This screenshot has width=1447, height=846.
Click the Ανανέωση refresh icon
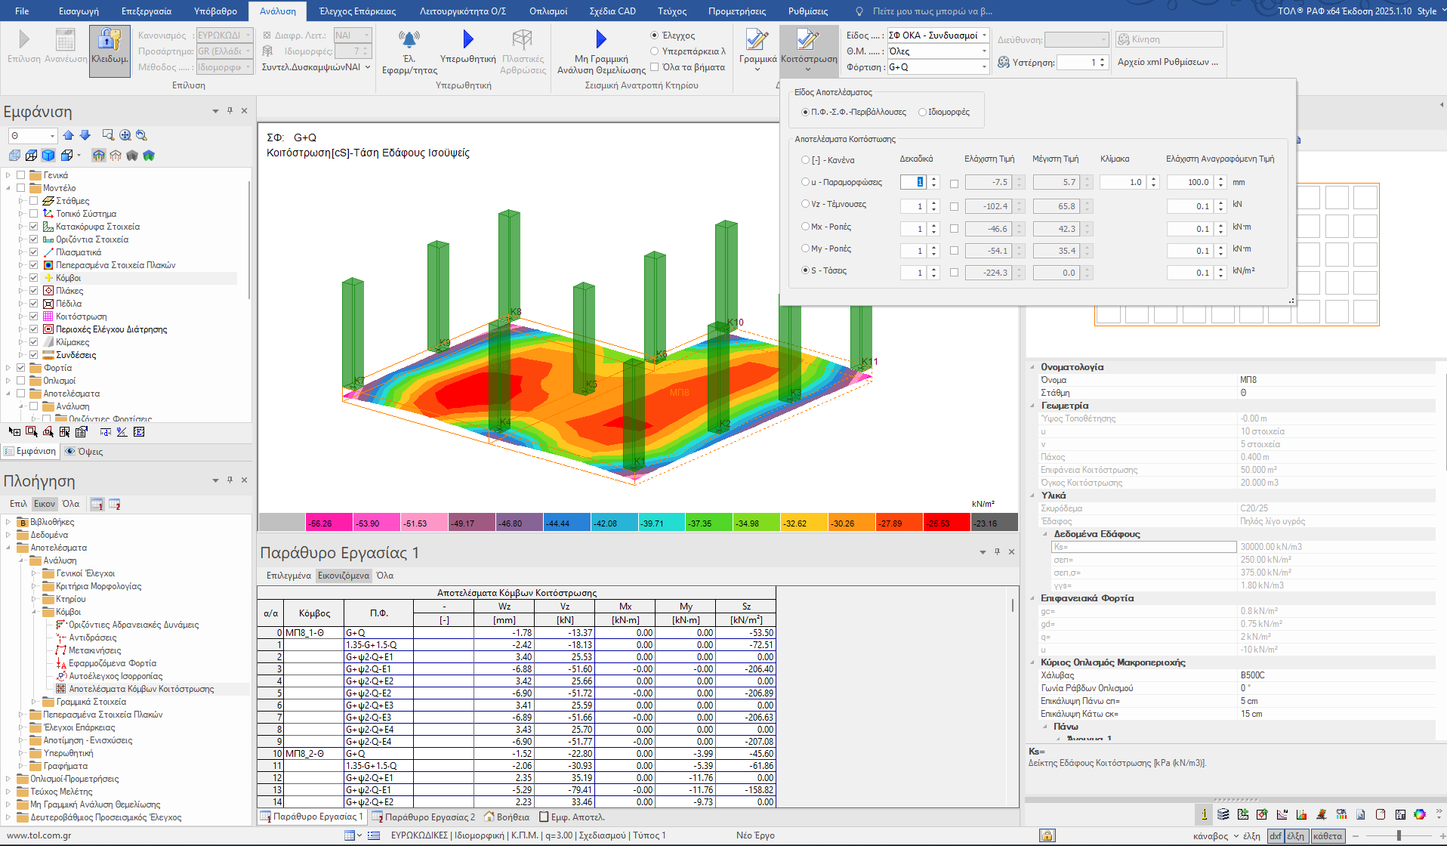click(66, 41)
